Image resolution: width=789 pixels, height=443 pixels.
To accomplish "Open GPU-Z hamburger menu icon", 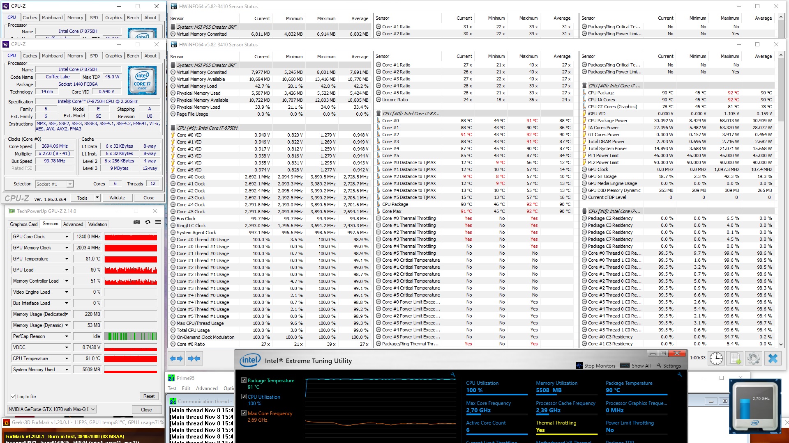I will tap(158, 222).
